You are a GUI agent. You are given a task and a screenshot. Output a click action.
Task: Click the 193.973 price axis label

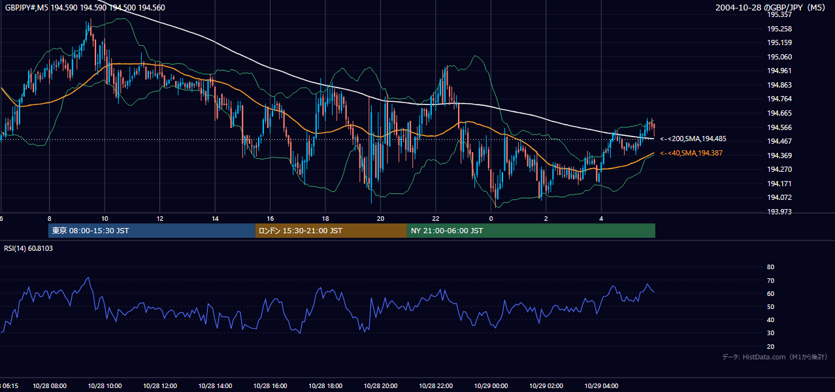(779, 212)
